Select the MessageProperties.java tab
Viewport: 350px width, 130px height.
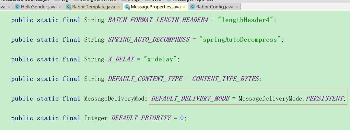[156, 7]
